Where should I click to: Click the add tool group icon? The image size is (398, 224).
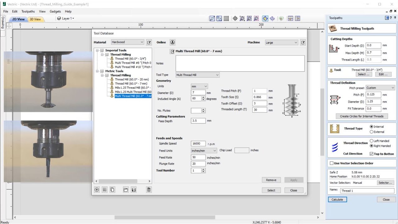[104, 190]
